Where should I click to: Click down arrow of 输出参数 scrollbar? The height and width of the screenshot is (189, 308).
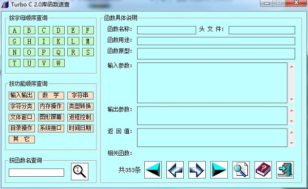point(292,121)
